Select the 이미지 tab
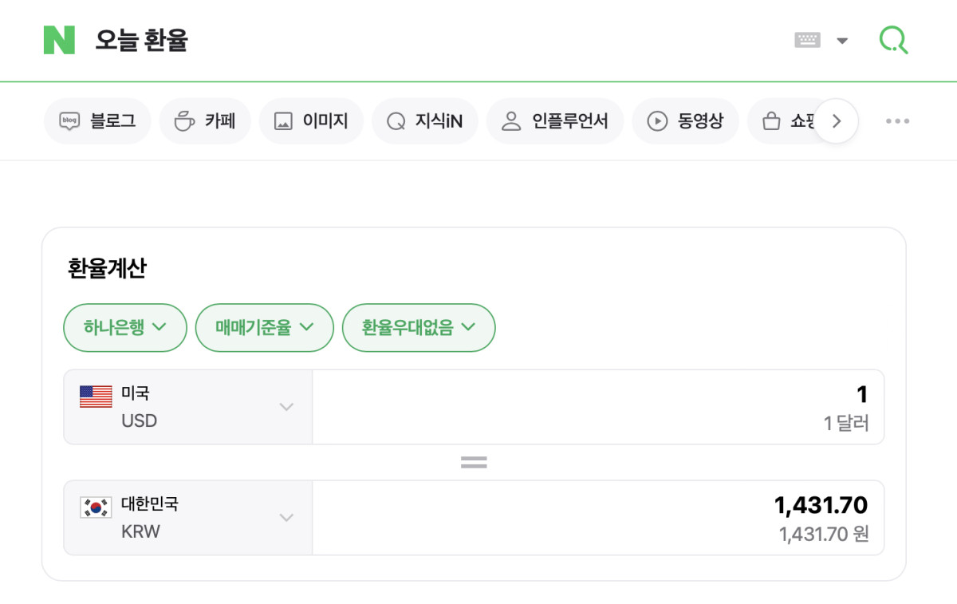The image size is (957, 604). [x=311, y=121]
